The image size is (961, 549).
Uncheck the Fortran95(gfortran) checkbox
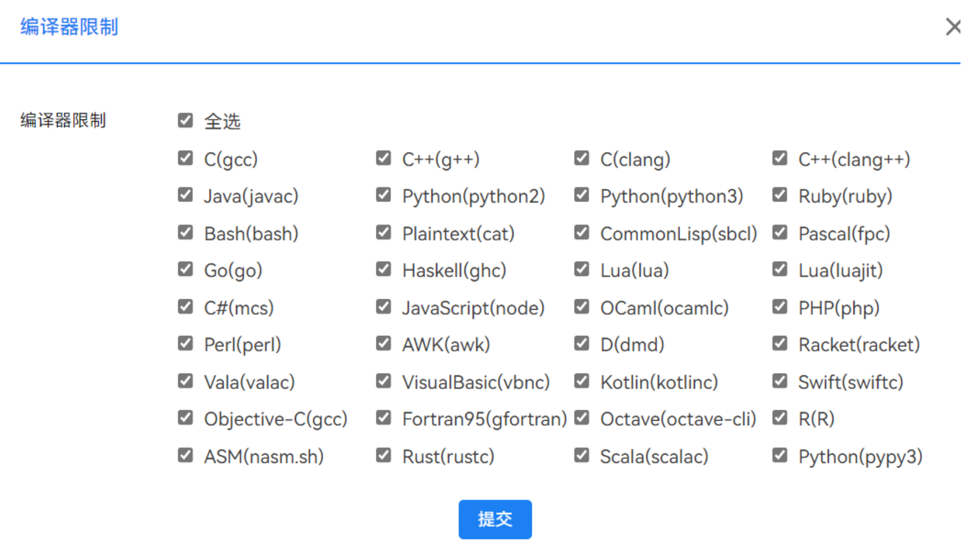coord(384,418)
